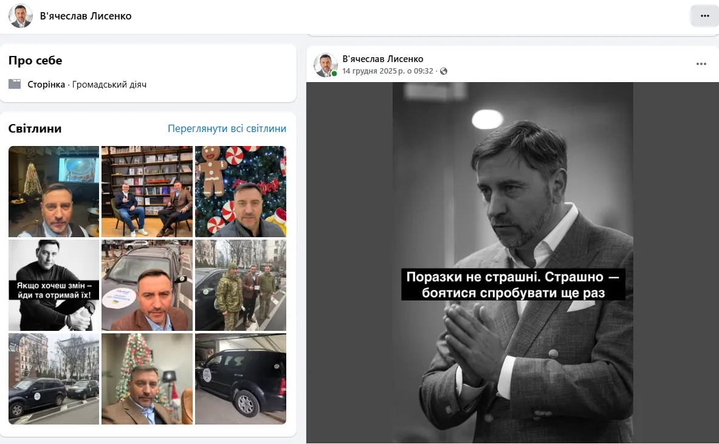Open the post options three-dot menu

click(x=701, y=64)
